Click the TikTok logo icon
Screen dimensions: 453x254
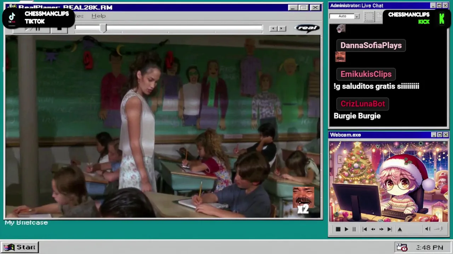(12, 18)
